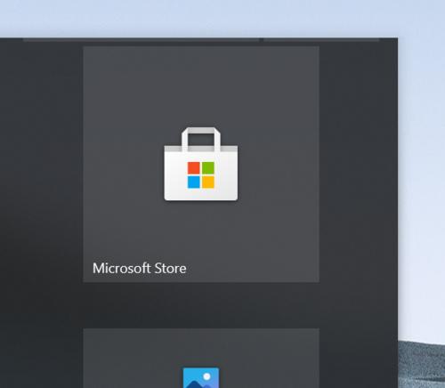Click the blue square of the Microsoft logo

pos(193,182)
